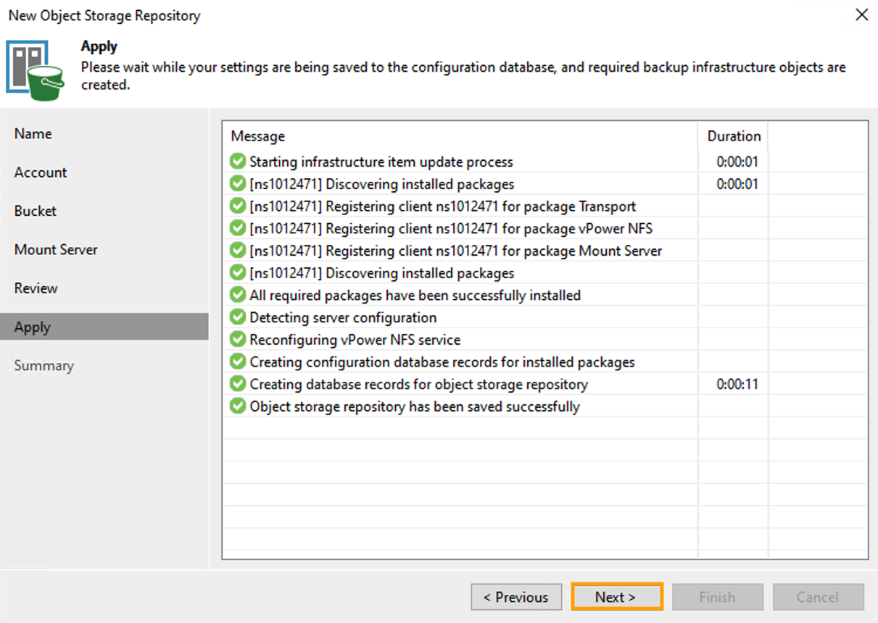Image resolution: width=878 pixels, height=623 pixels.
Task: Click the 'Next >' button
Action: [616, 597]
